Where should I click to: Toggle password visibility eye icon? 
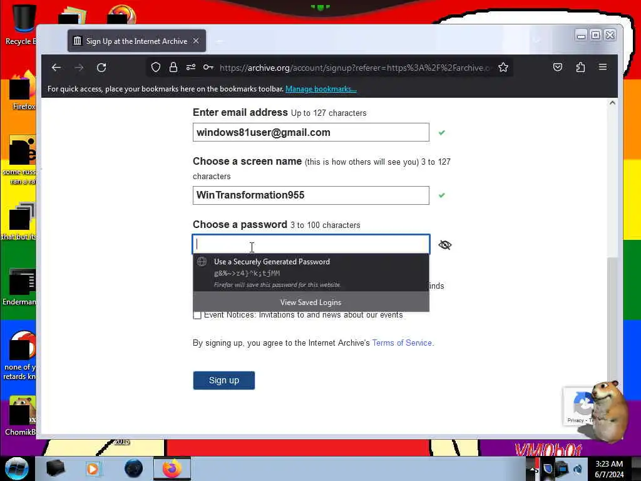click(445, 245)
